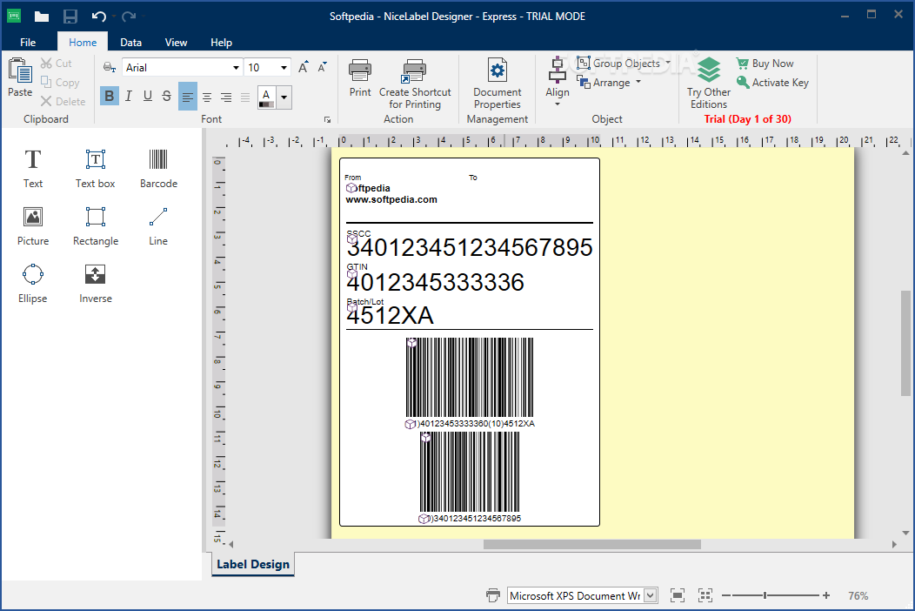Click Create Shortcut for Printing
The image size is (915, 611).
[415, 84]
